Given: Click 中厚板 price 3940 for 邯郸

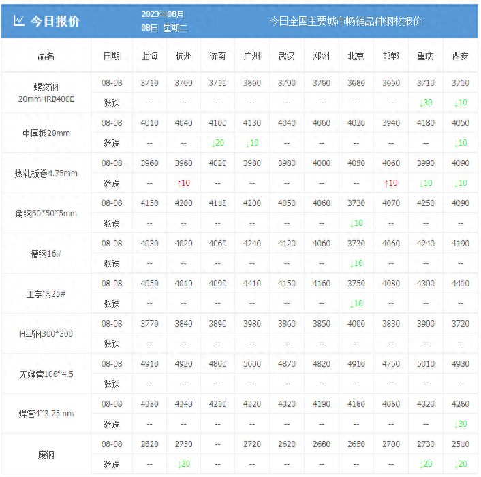Looking at the screenshot, I should (x=391, y=123).
